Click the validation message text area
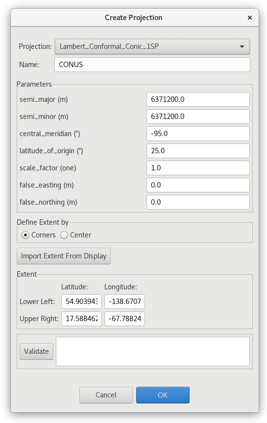Screen dimensions: 267x423 [153, 352]
